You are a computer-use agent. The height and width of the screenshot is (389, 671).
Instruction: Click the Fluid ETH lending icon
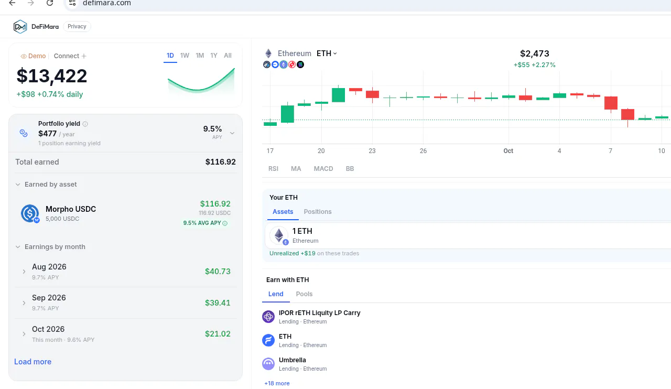point(268,340)
